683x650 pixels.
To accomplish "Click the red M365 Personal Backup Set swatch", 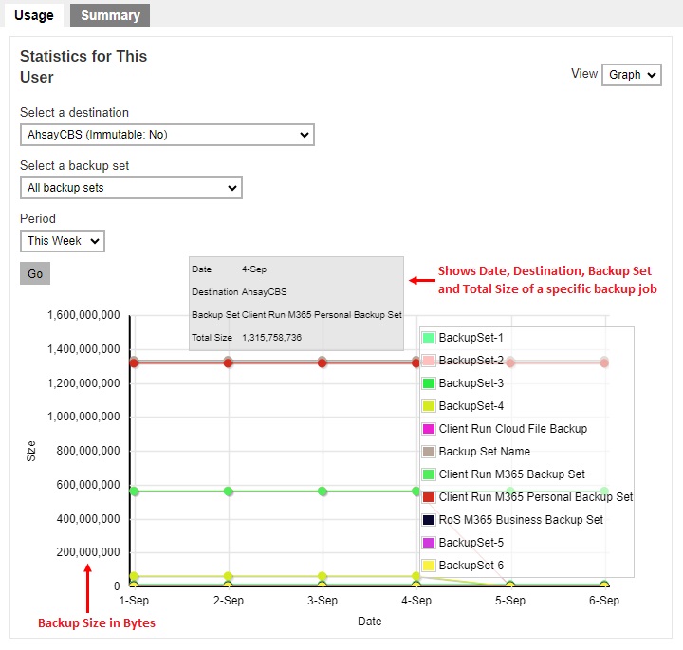I will point(429,497).
